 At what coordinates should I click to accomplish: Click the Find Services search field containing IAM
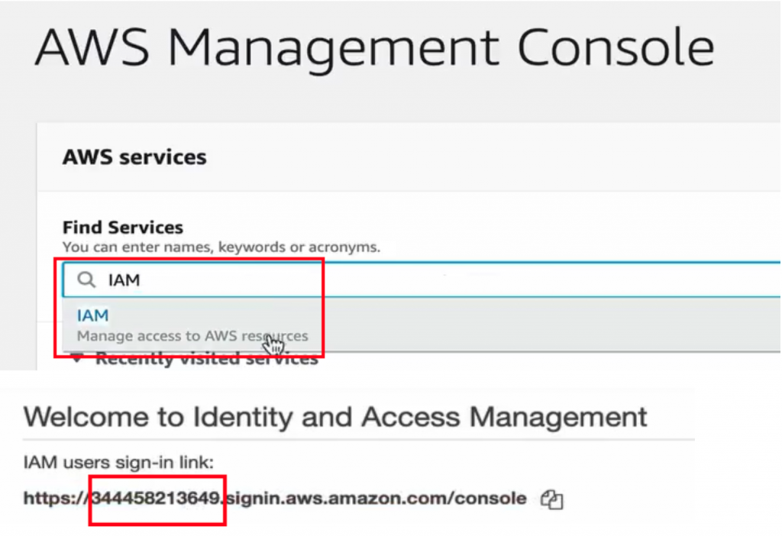pos(422,279)
